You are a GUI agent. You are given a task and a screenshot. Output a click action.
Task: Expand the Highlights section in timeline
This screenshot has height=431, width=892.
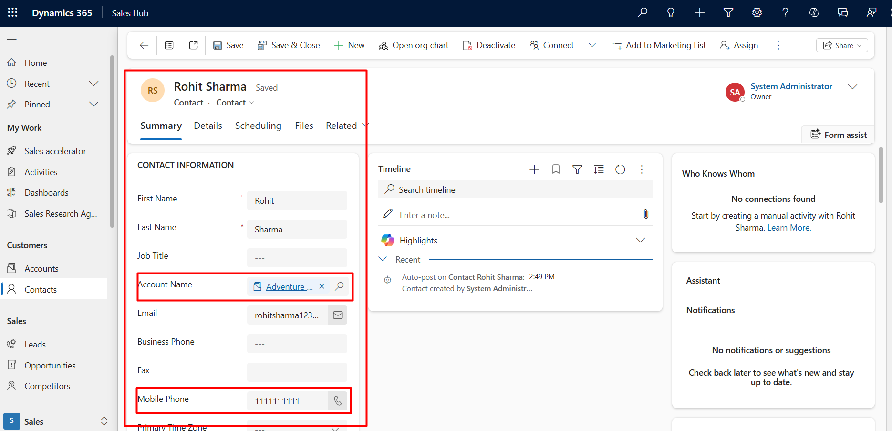click(640, 240)
